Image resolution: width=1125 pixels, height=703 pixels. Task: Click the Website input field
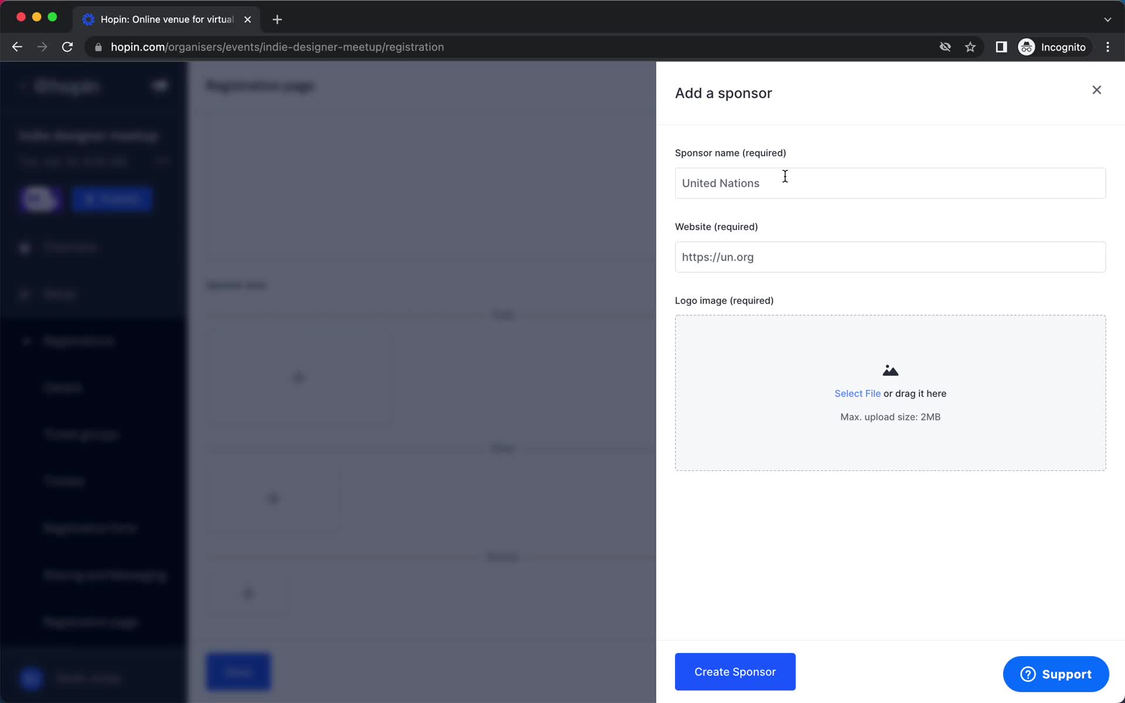click(x=890, y=257)
